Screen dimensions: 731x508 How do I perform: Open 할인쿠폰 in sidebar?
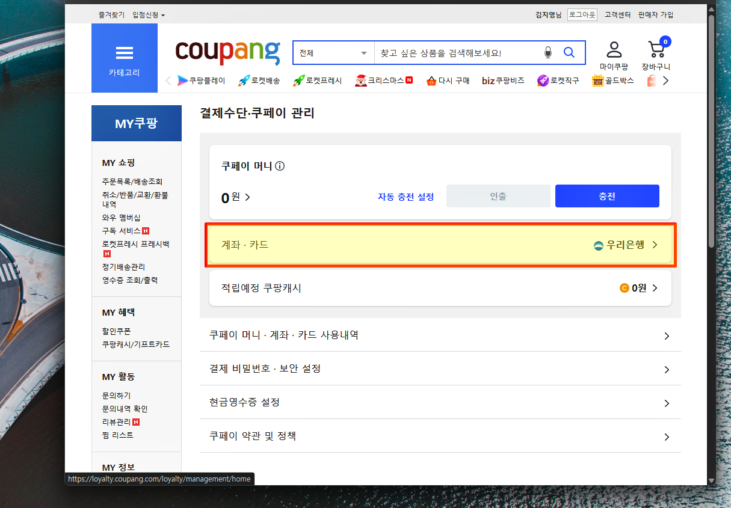(116, 331)
